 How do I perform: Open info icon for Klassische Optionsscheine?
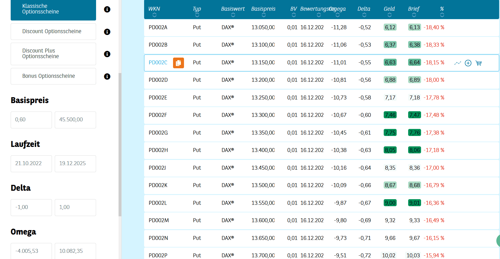tap(107, 9)
